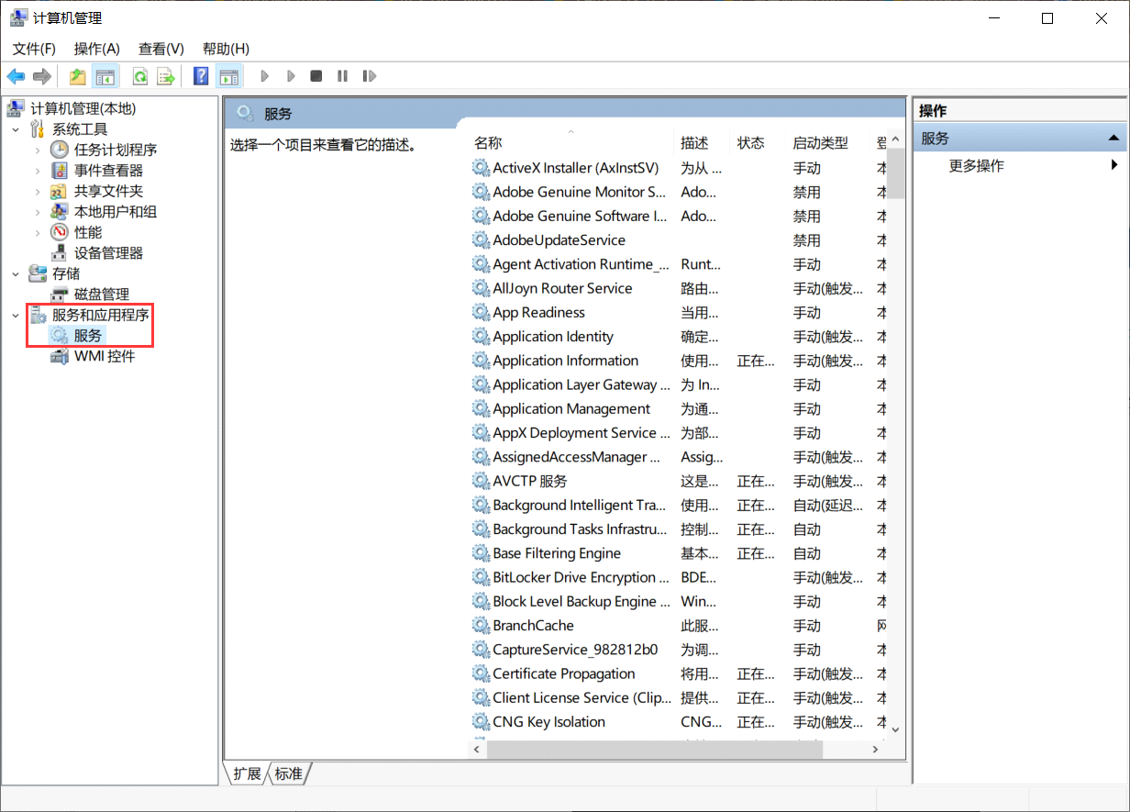The height and width of the screenshot is (812, 1130).
Task: Click the pause service icon
Action: tap(342, 75)
